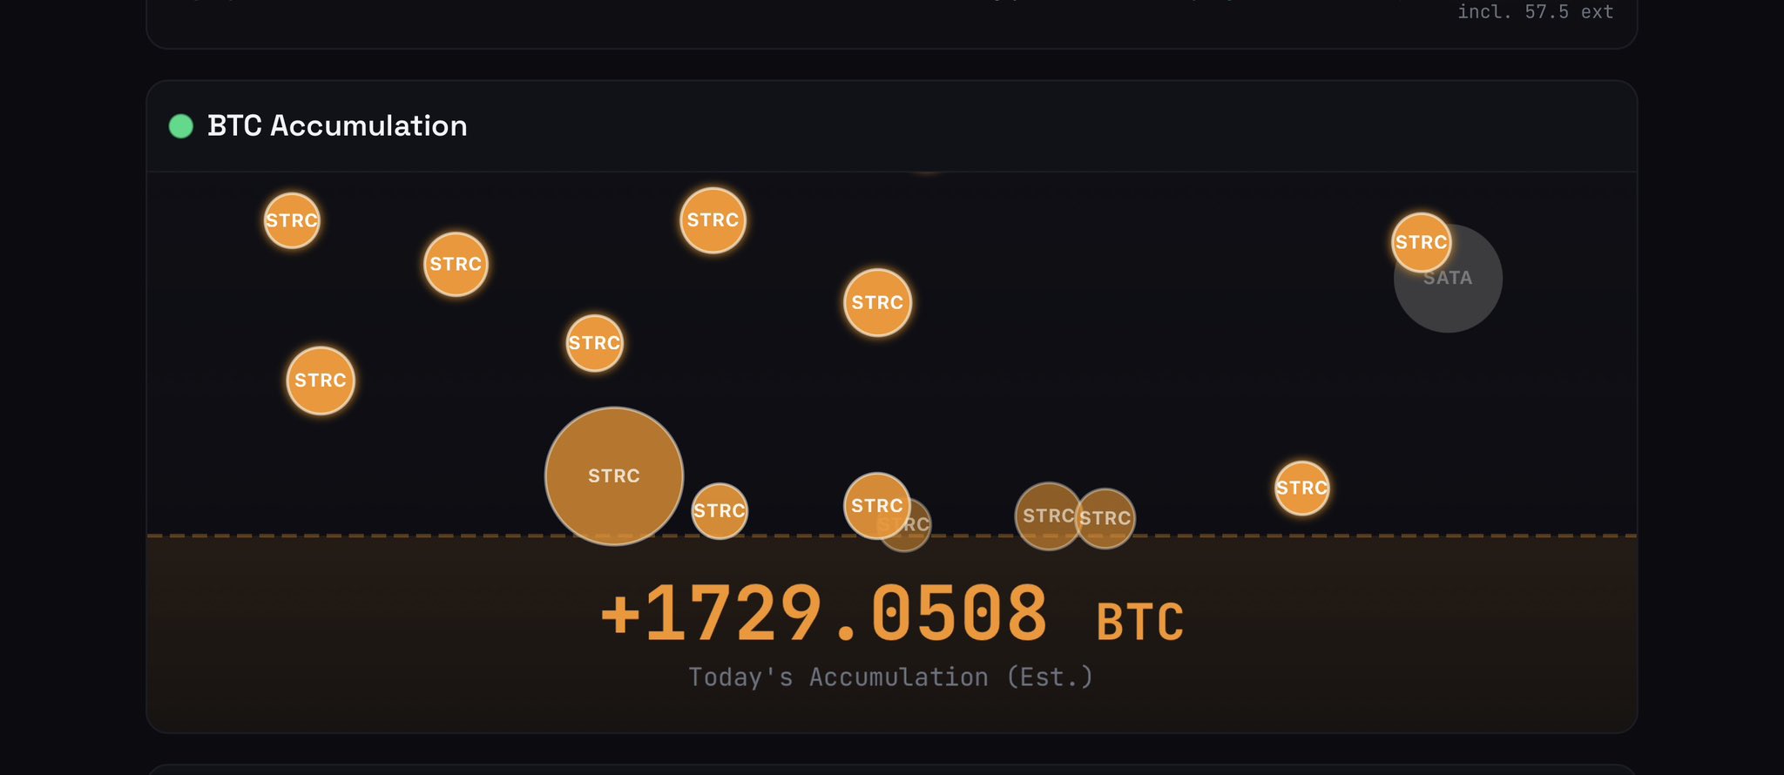This screenshot has width=1784, height=775.
Task: Click the STRC bubble directly above the number 1729
Action: click(x=877, y=302)
